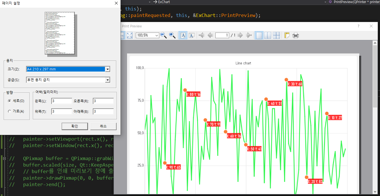
Task: Click the left margin 왼쪽 input field
Action: [x=61, y=101]
